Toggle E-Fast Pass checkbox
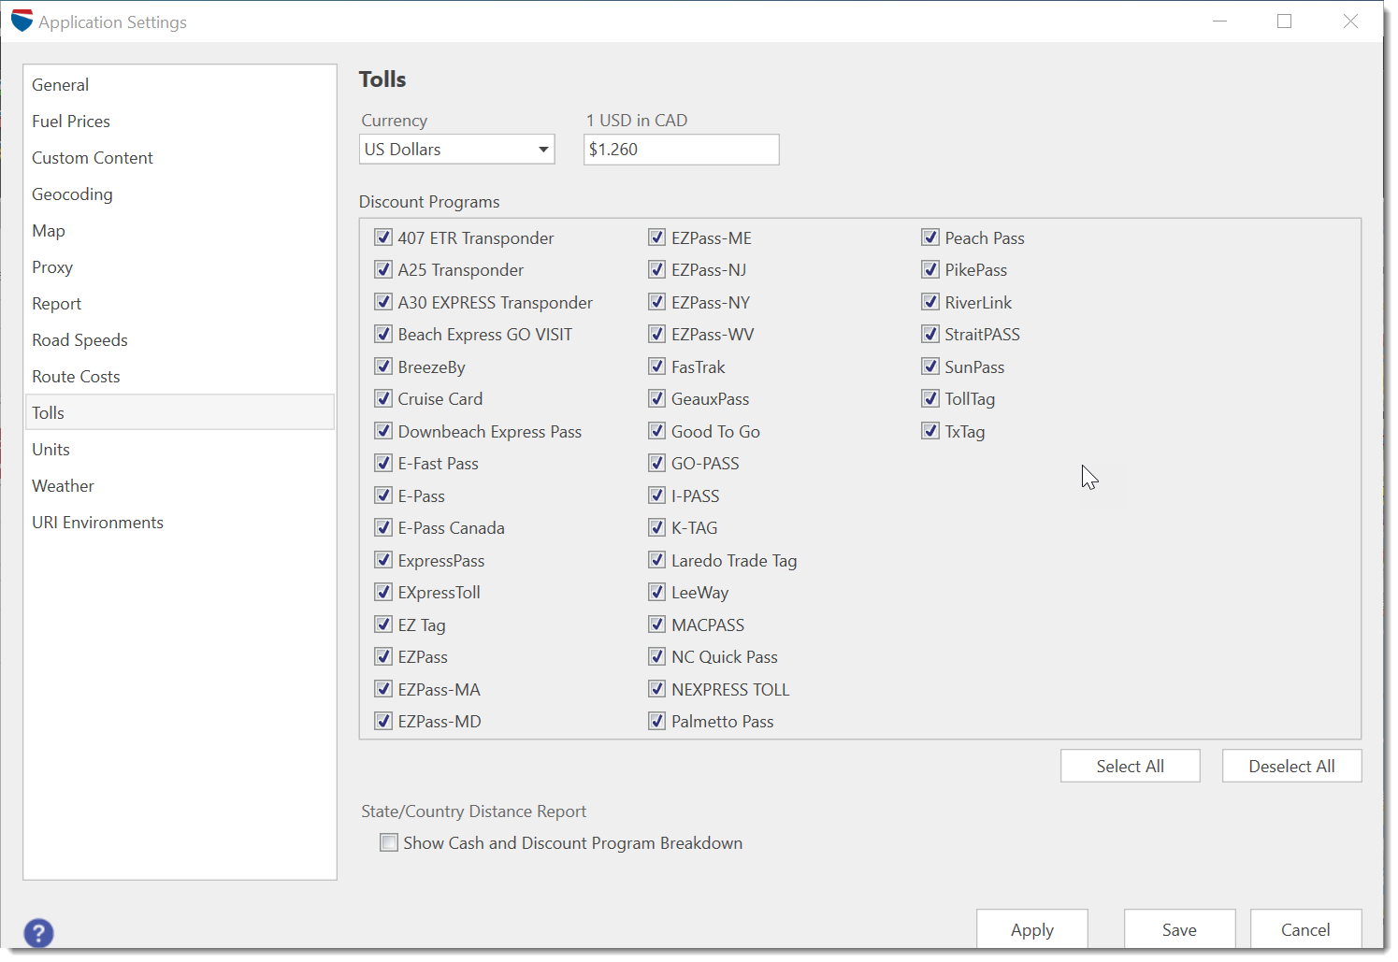Viewport: 1398px width, 962px height. click(x=383, y=463)
